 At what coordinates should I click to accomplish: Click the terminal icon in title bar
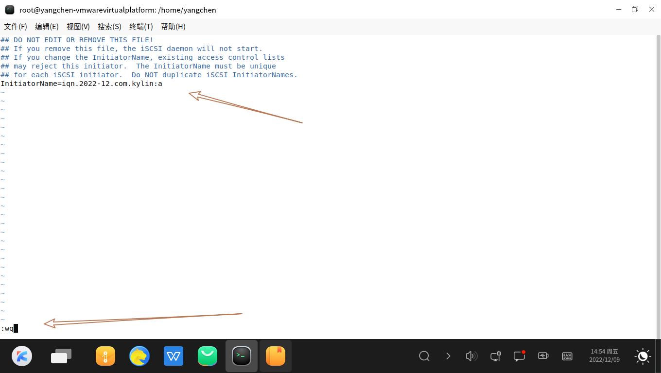point(10,10)
